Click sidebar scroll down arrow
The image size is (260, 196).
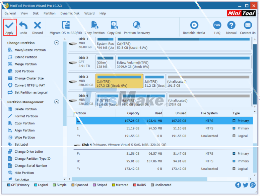(x=65, y=179)
